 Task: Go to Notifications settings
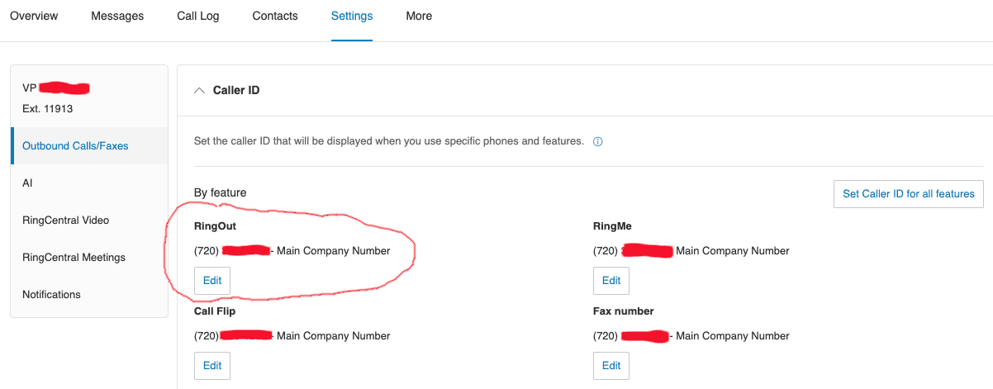point(51,295)
